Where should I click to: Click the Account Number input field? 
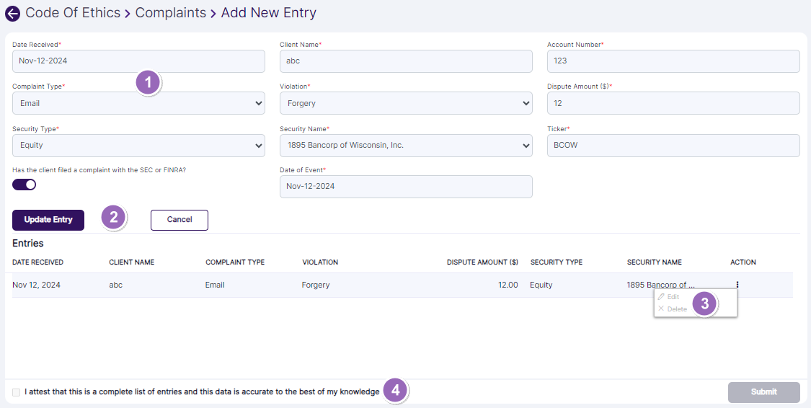coord(673,61)
